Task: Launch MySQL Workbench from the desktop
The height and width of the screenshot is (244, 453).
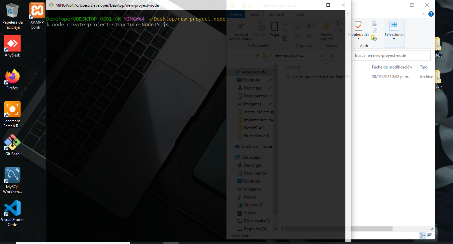Action: [12, 181]
